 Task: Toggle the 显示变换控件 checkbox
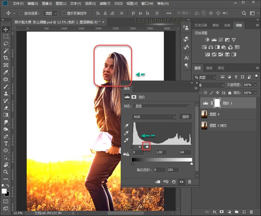tap(64, 13)
